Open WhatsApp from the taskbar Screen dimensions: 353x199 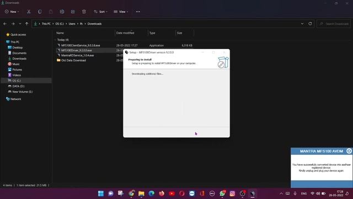click(222, 193)
